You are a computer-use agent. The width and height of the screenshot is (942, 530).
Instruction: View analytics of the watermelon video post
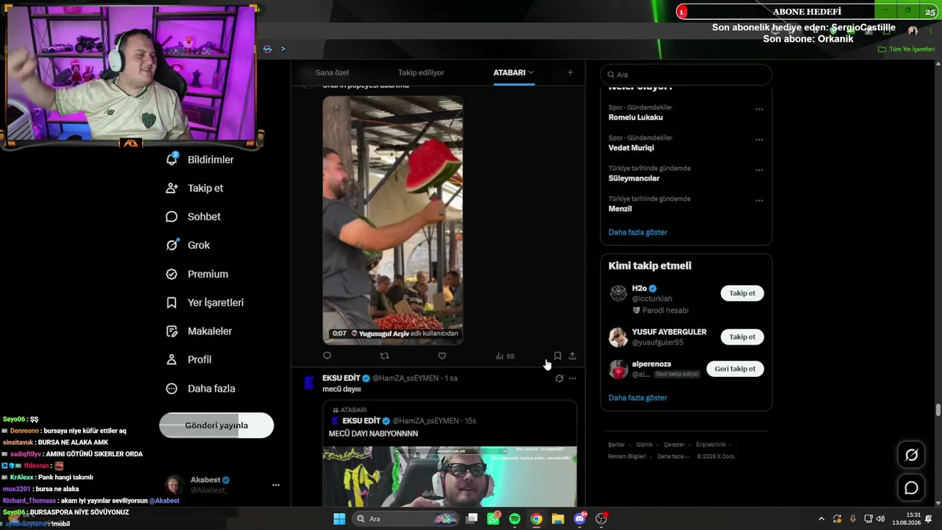tap(505, 356)
